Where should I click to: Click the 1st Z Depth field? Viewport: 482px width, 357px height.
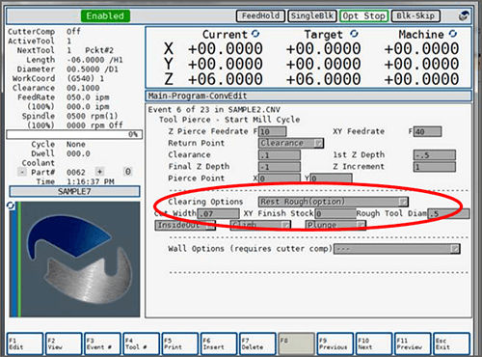coord(435,155)
